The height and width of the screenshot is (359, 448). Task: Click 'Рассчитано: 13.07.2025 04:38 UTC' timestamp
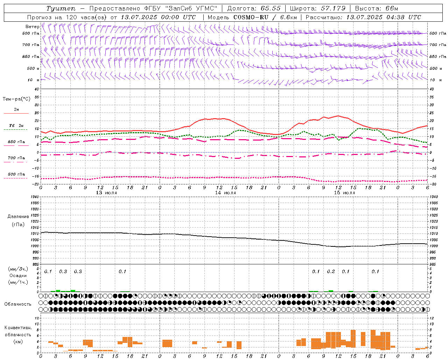(363, 17)
